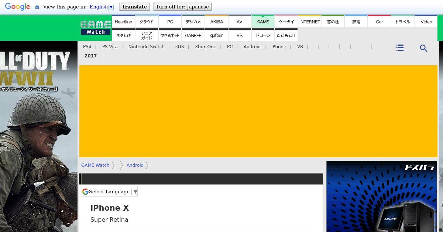Switch to the Car tab

(x=379, y=22)
